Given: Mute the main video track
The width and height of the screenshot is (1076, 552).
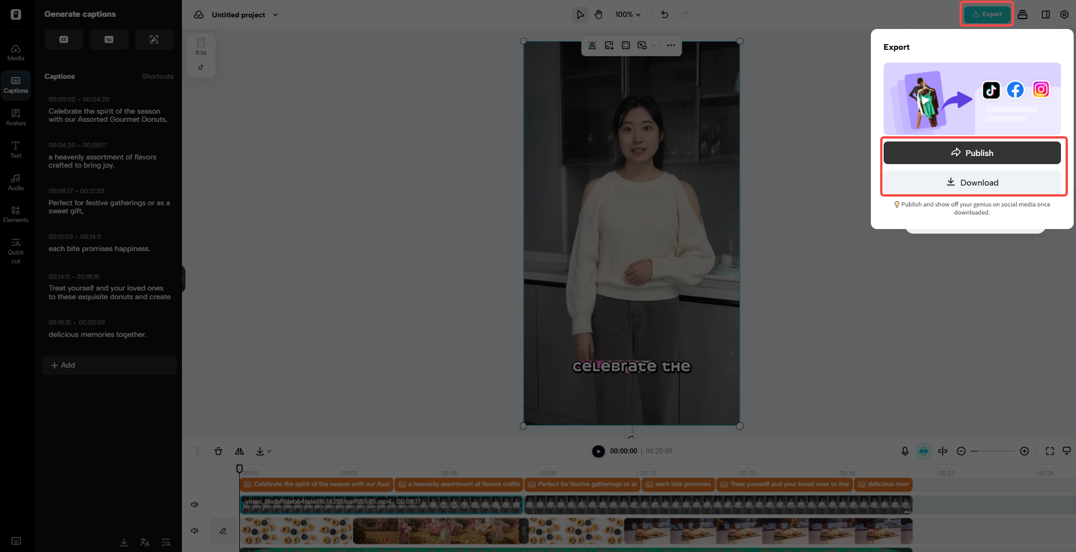Looking at the screenshot, I should pyautogui.click(x=195, y=504).
